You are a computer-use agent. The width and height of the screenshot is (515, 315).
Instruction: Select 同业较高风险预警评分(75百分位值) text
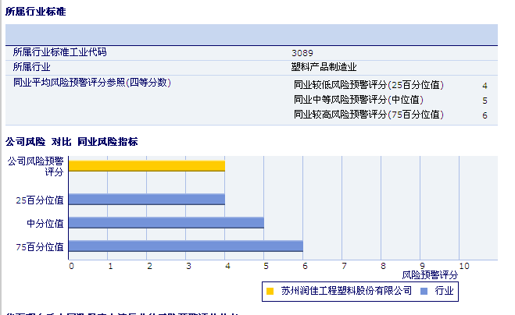click(369, 115)
